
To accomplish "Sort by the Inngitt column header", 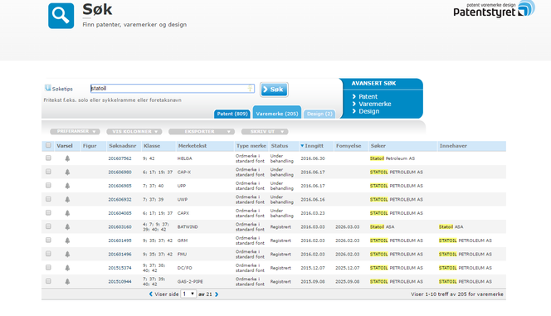I will click(312, 146).
